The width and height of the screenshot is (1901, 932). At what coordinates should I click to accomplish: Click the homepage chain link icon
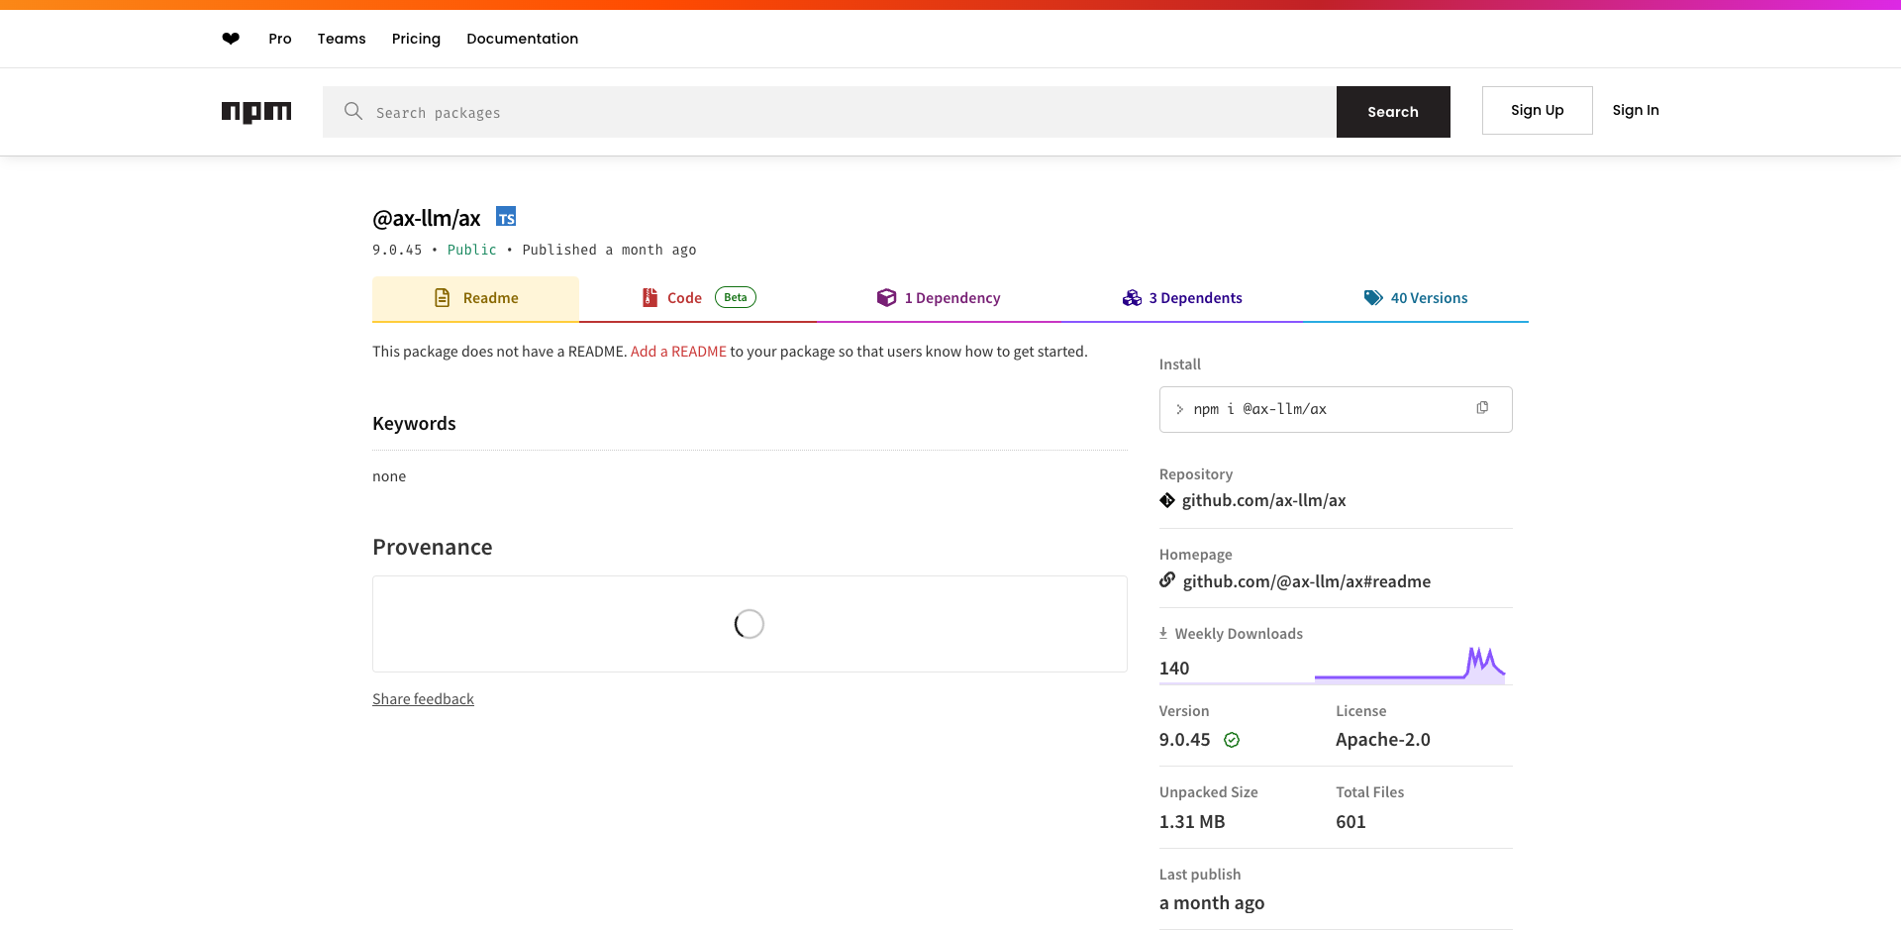1167,579
